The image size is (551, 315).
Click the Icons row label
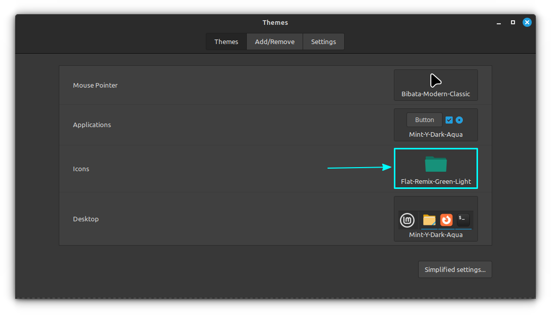(x=81, y=169)
